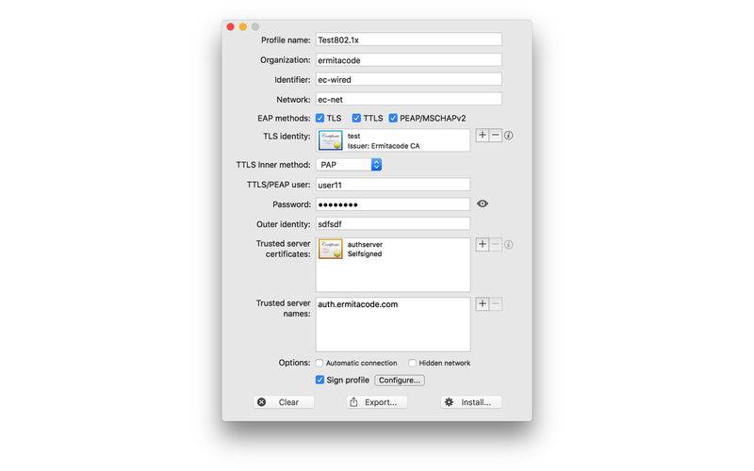754x471 pixels.
Task: Click the test certificate icon
Action: pyautogui.click(x=331, y=140)
